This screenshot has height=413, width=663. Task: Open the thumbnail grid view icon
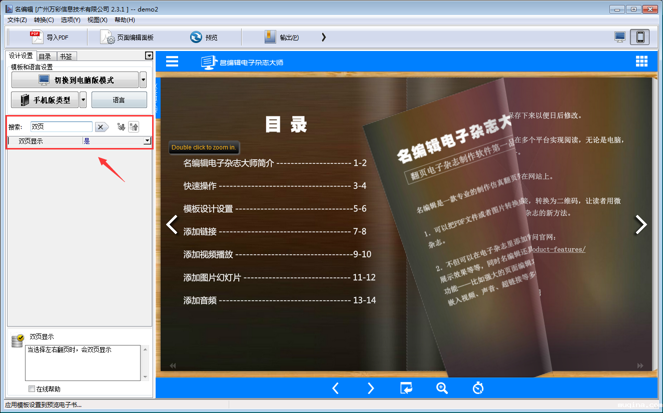[x=641, y=61]
